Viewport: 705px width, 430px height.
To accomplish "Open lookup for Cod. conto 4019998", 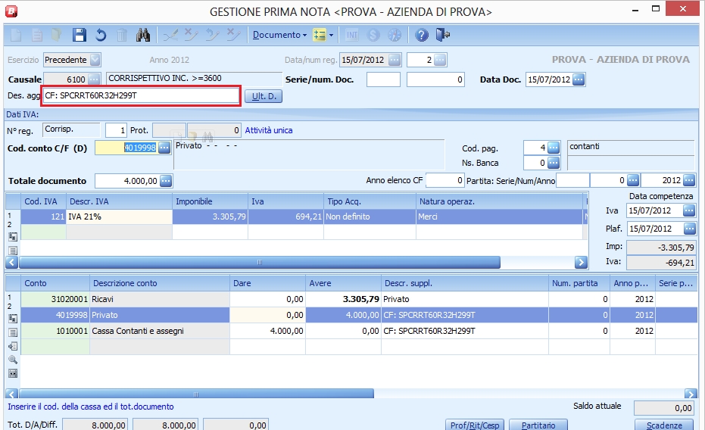I will click(164, 148).
